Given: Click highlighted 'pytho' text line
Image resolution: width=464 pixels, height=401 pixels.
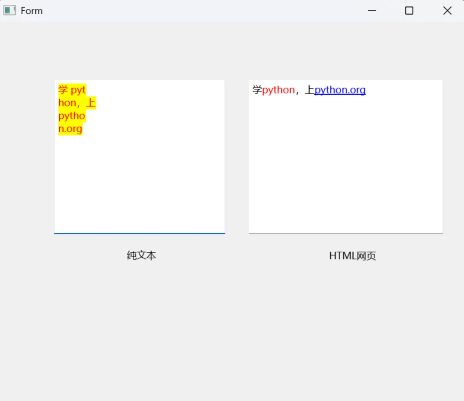Looking at the screenshot, I should 72,116.
